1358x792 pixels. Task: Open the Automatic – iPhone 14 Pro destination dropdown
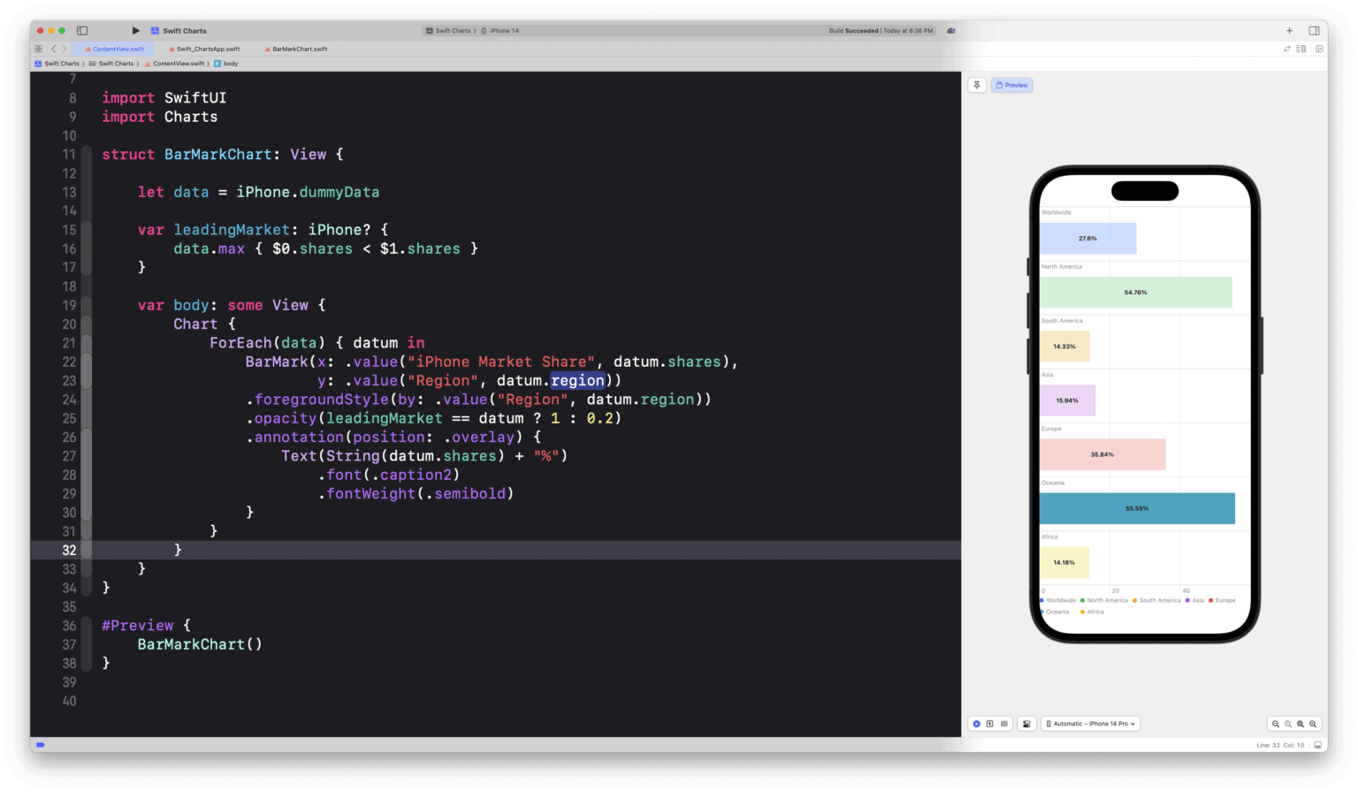coord(1090,723)
